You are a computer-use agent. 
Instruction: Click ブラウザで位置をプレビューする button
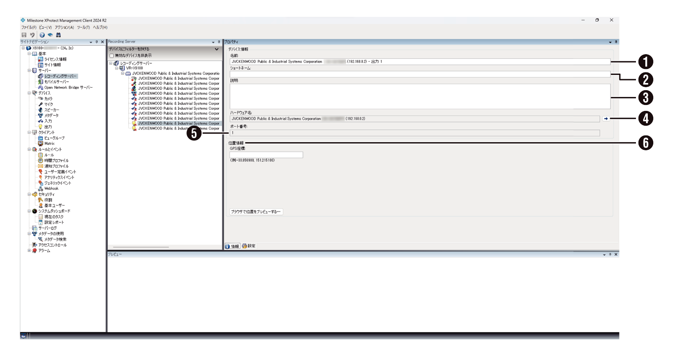[x=256, y=212]
